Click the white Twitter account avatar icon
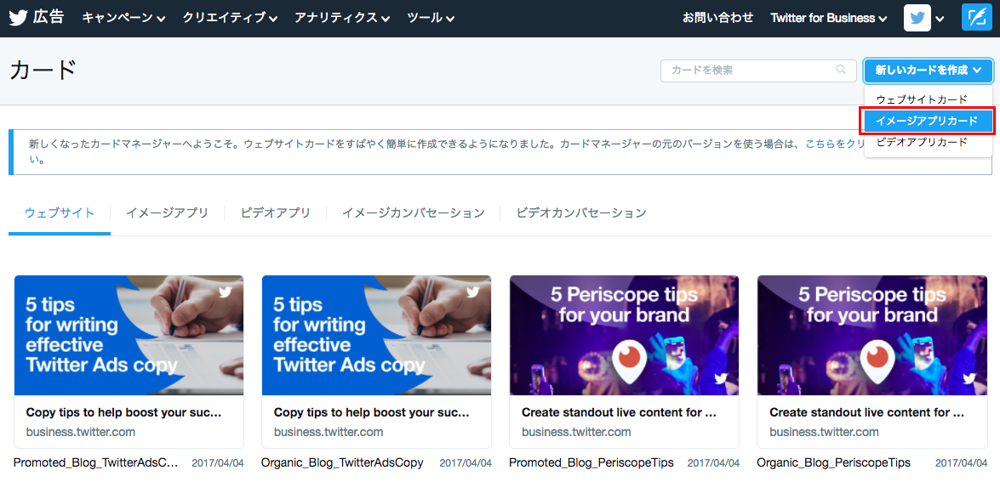 (917, 18)
